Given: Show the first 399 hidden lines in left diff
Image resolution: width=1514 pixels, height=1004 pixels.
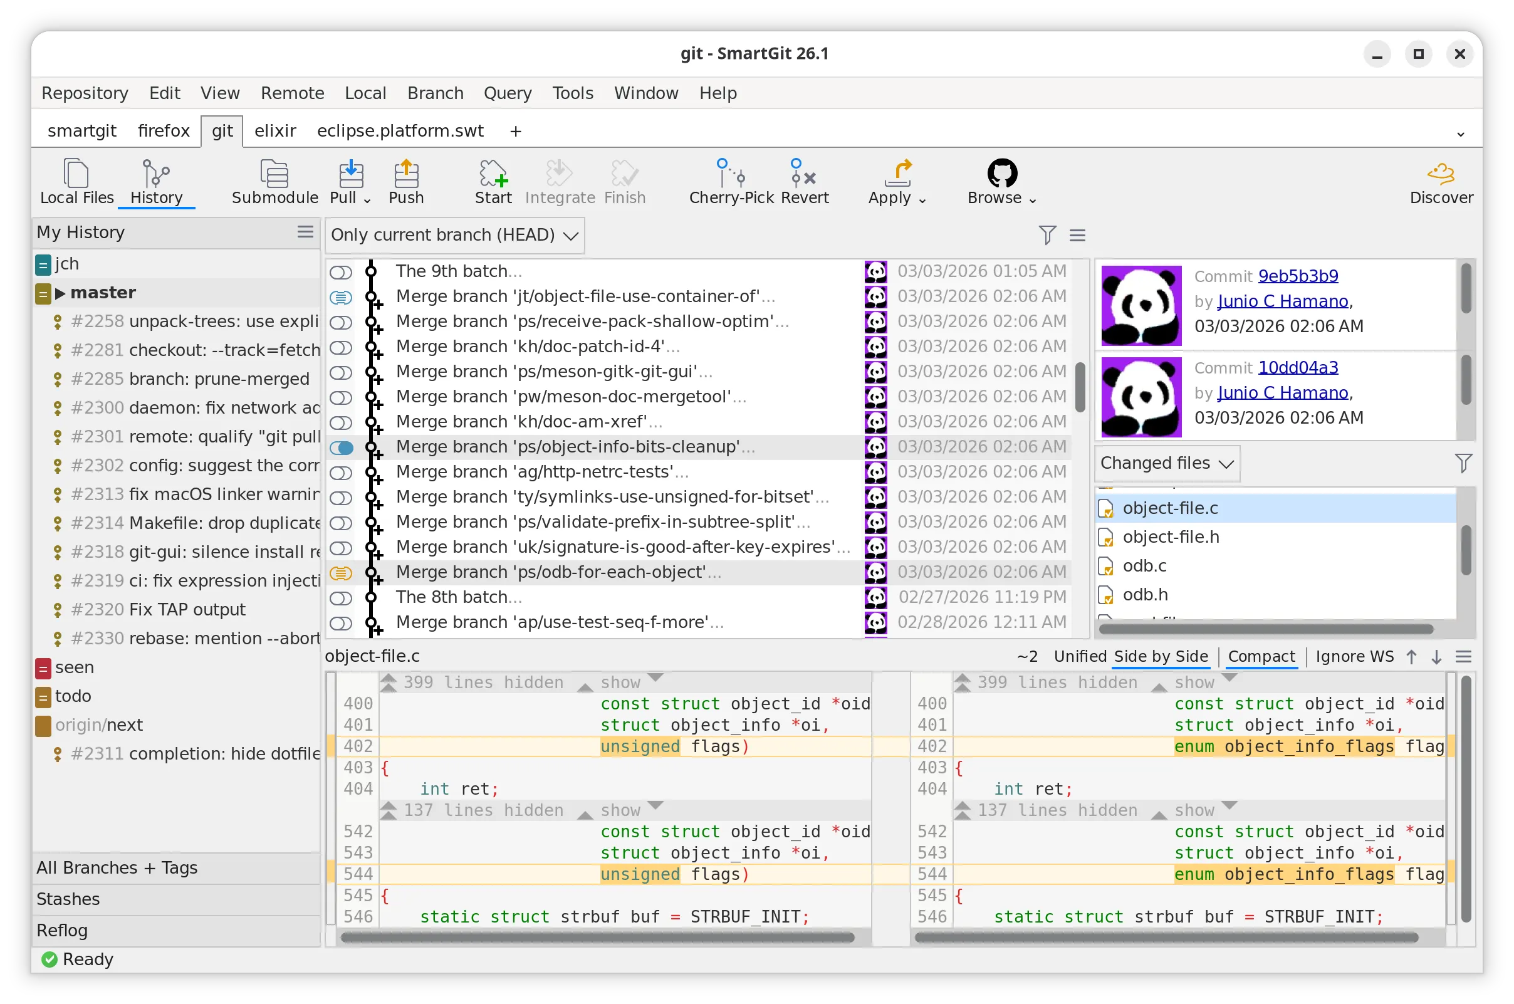Looking at the screenshot, I should coord(620,682).
